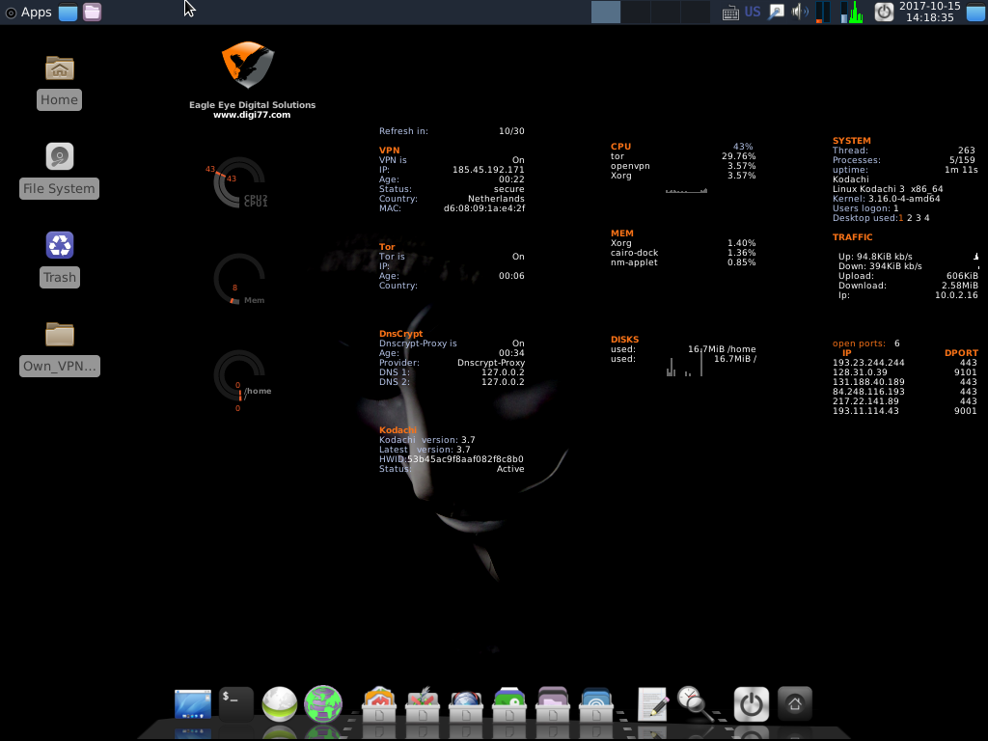This screenshot has width=988, height=741.
Task: Click the MAC address d6:08:09:1a:e4:2f
Action: (484, 208)
